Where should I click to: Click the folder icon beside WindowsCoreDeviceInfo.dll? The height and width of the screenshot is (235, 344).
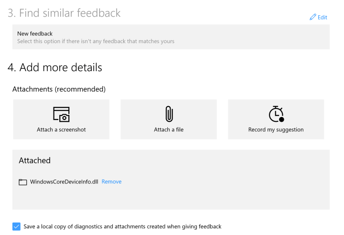(x=22, y=182)
